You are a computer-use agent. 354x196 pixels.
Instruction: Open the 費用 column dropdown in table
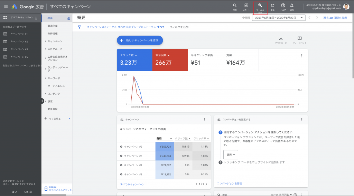click(x=171, y=138)
